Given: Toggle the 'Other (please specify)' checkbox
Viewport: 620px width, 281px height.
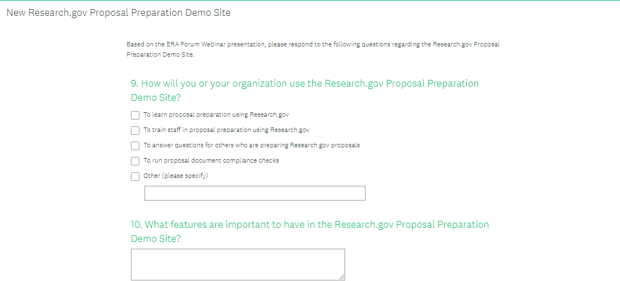Looking at the screenshot, I should pyautogui.click(x=135, y=176).
